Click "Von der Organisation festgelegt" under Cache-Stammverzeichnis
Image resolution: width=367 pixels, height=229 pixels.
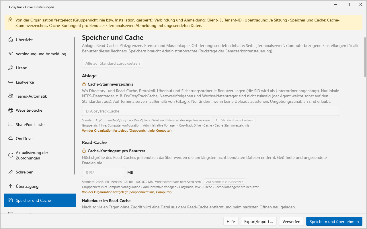click(x=127, y=131)
